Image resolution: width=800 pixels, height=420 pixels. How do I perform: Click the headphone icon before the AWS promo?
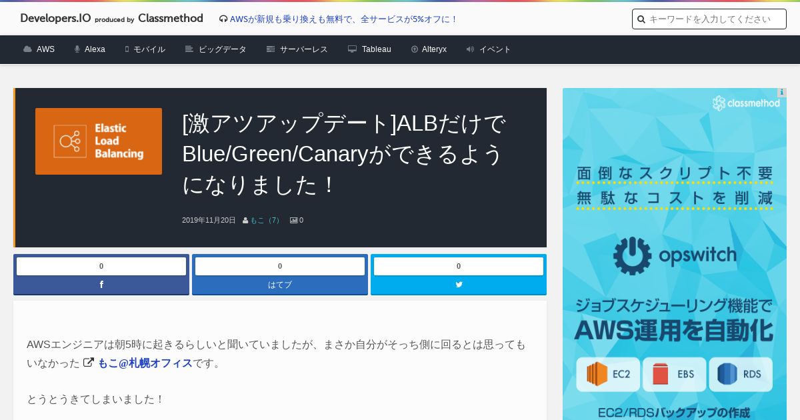223,19
